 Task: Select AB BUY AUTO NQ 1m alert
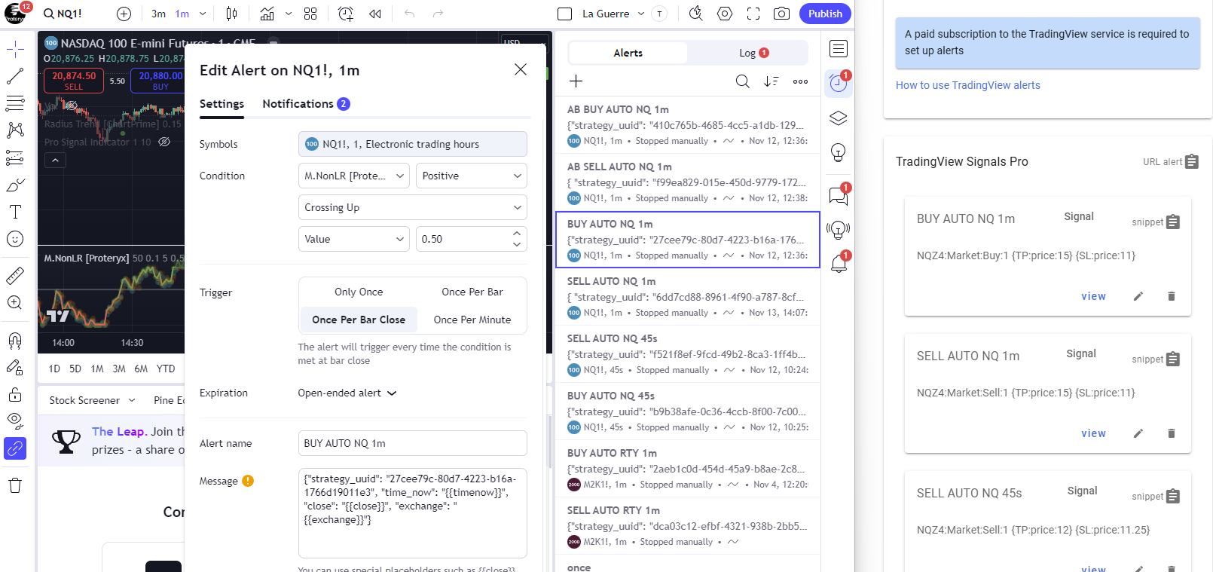coord(687,125)
